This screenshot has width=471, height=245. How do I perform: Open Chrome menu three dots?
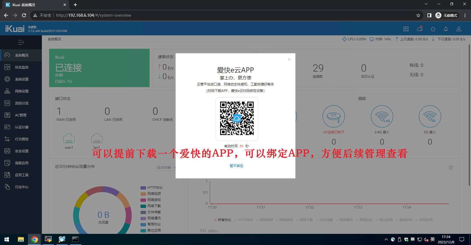click(x=465, y=15)
